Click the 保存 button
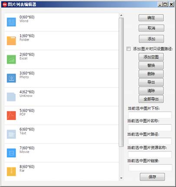This screenshot has width=176, height=187. pos(152,177)
